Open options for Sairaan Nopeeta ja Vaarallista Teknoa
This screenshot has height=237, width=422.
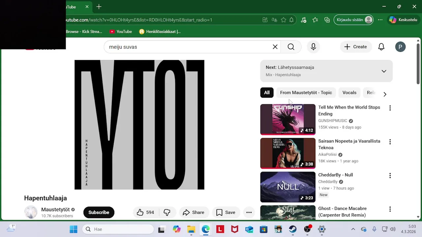coord(390,142)
